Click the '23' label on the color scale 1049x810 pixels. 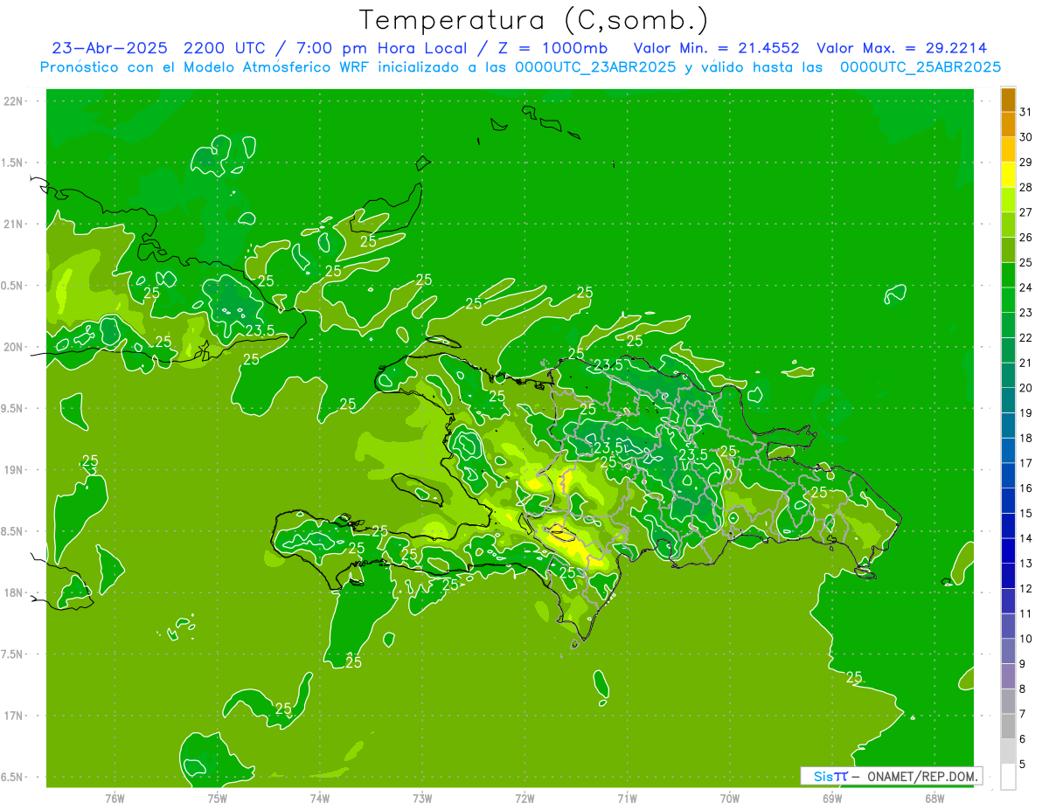1026,313
